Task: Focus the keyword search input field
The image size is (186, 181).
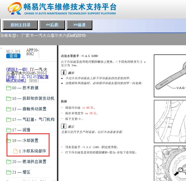Action: pos(13,51)
